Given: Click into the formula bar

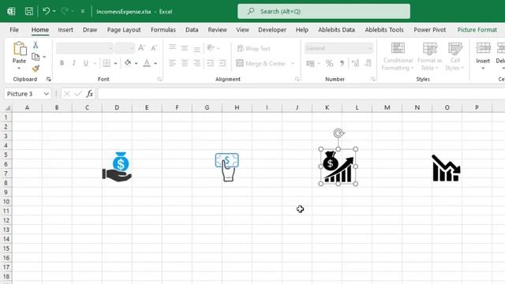Looking at the screenshot, I should 301,94.
